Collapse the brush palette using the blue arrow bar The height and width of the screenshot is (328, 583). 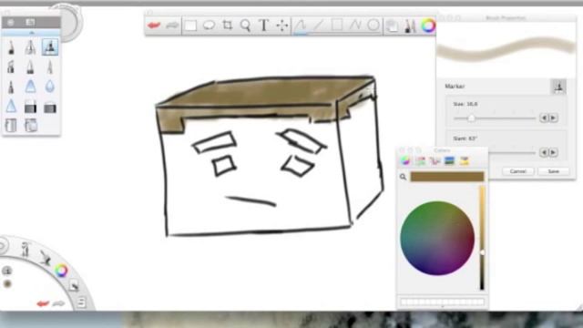(31, 33)
